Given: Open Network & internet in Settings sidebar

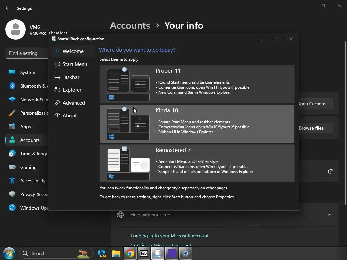Looking at the screenshot, I should coord(27,100).
